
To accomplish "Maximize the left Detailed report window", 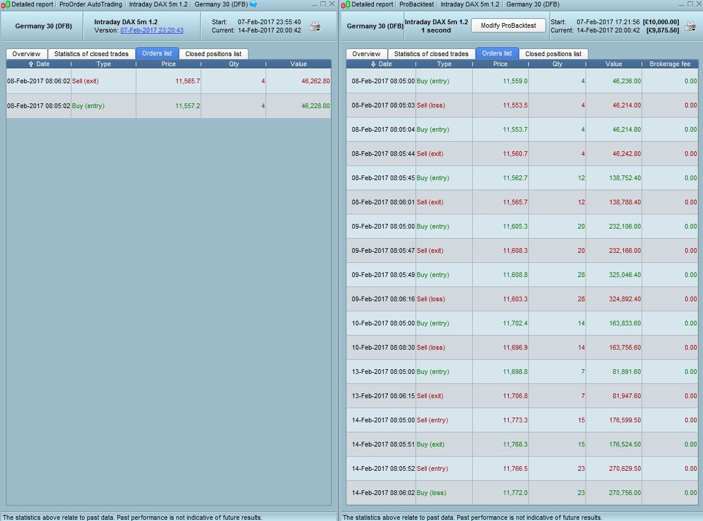I will pos(323,4).
